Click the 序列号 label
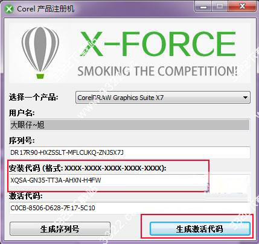The image size is (259, 244). pyautogui.click(x=22, y=140)
